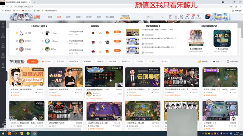The height and width of the screenshot is (136, 243).
Task: Select the 云顶之弈 filter pill
Action: (x=60, y=61)
